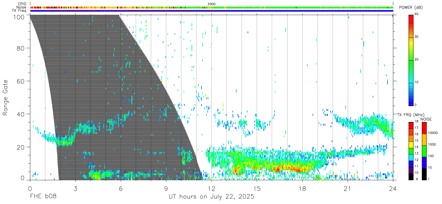442x204 pixels.
Task: Click the 30 dB power scale label
Action: (417, 37)
